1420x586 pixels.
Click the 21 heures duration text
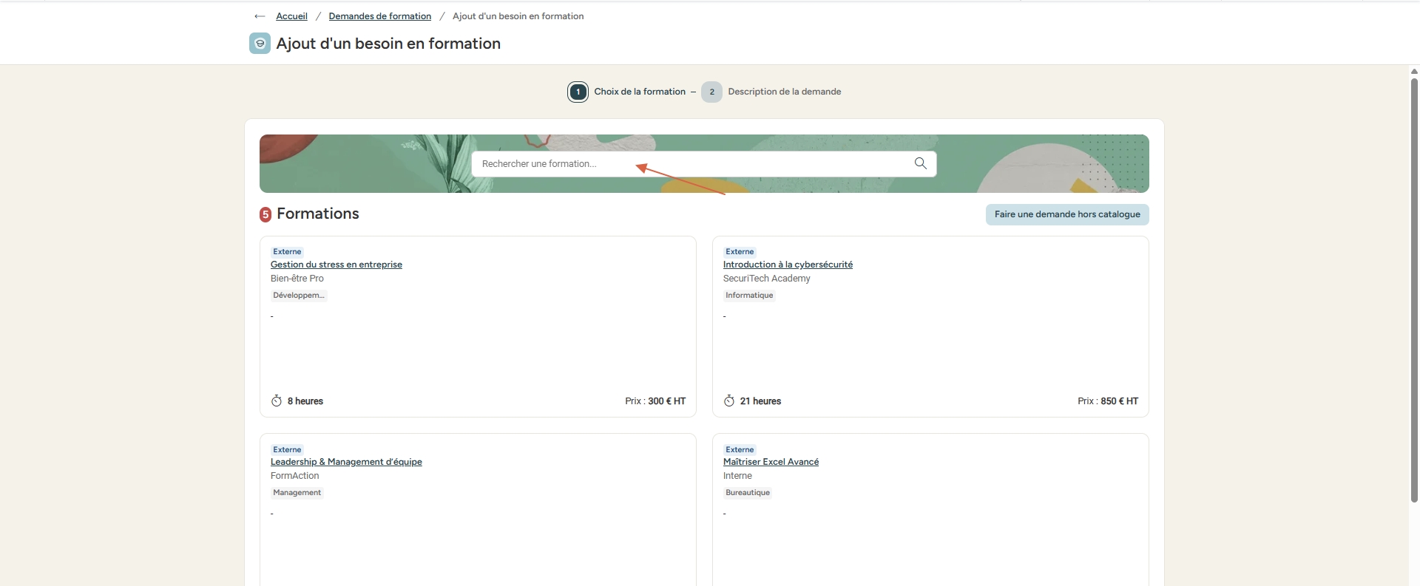[760, 401]
